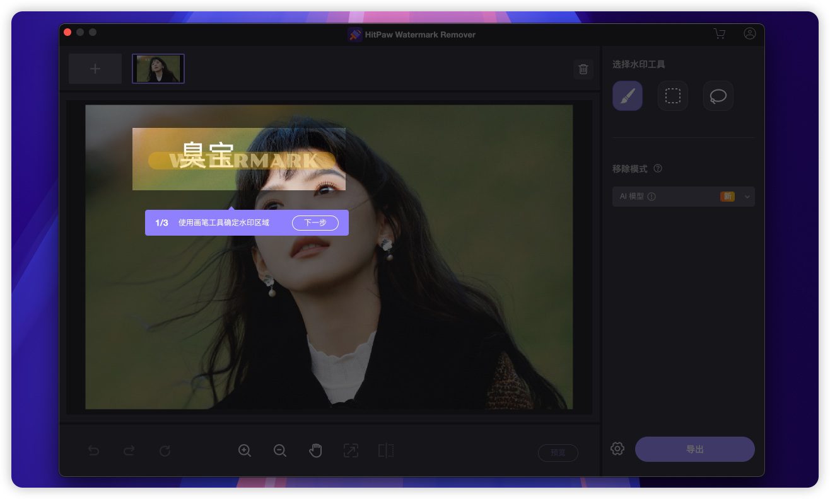Select the lasso selection tool
Image resolution: width=830 pixels, height=499 pixels.
(x=718, y=96)
